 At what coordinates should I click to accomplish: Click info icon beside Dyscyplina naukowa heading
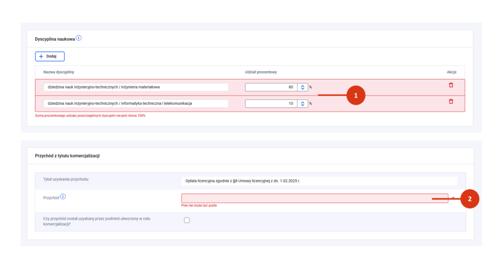click(79, 38)
